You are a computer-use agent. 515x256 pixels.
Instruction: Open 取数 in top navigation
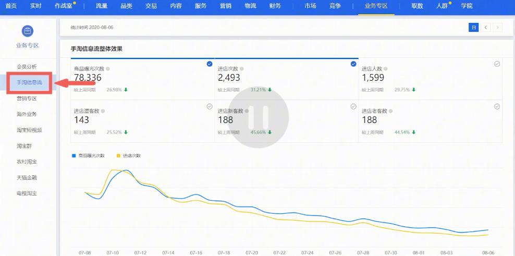pos(417,6)
